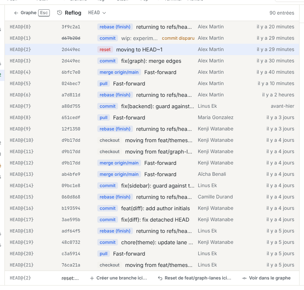Click the HEAD dropdown chevron
Viewport: 304px width, 290px height.
[x=104, y=13]
